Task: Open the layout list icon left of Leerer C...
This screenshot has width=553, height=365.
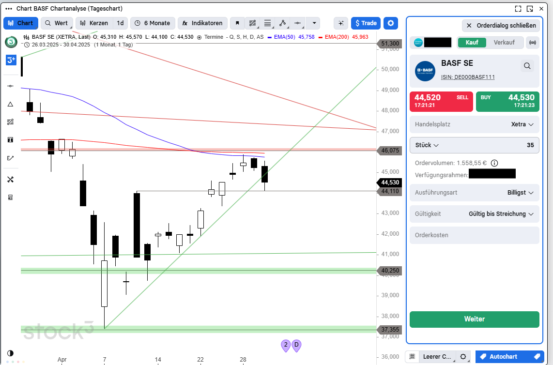Action: pos(412,357)
